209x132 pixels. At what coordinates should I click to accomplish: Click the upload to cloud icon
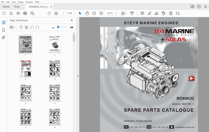18,14
